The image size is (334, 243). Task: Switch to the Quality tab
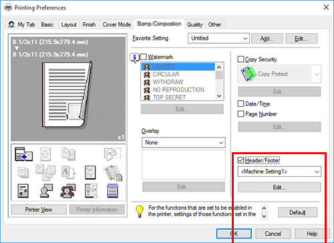(195, 25)
